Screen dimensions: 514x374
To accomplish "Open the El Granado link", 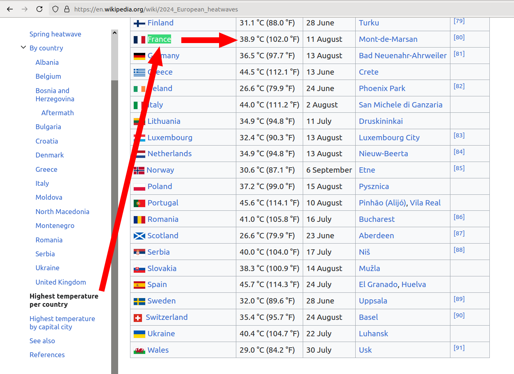I will pos(378,285).
